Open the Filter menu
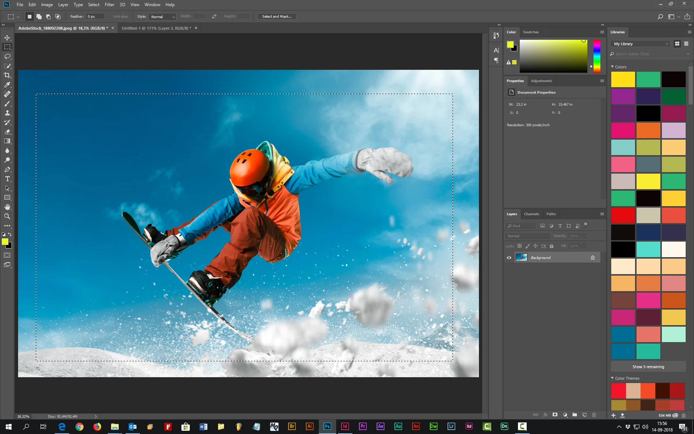 pos(109,5)
